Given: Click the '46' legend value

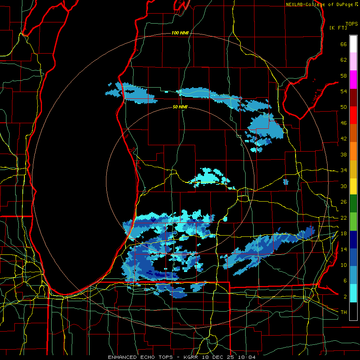Looking at the screenshot, I should coord(344,123).
